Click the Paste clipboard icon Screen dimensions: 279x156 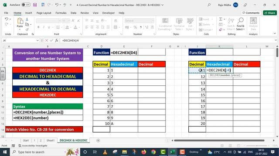tap(20, 21)
